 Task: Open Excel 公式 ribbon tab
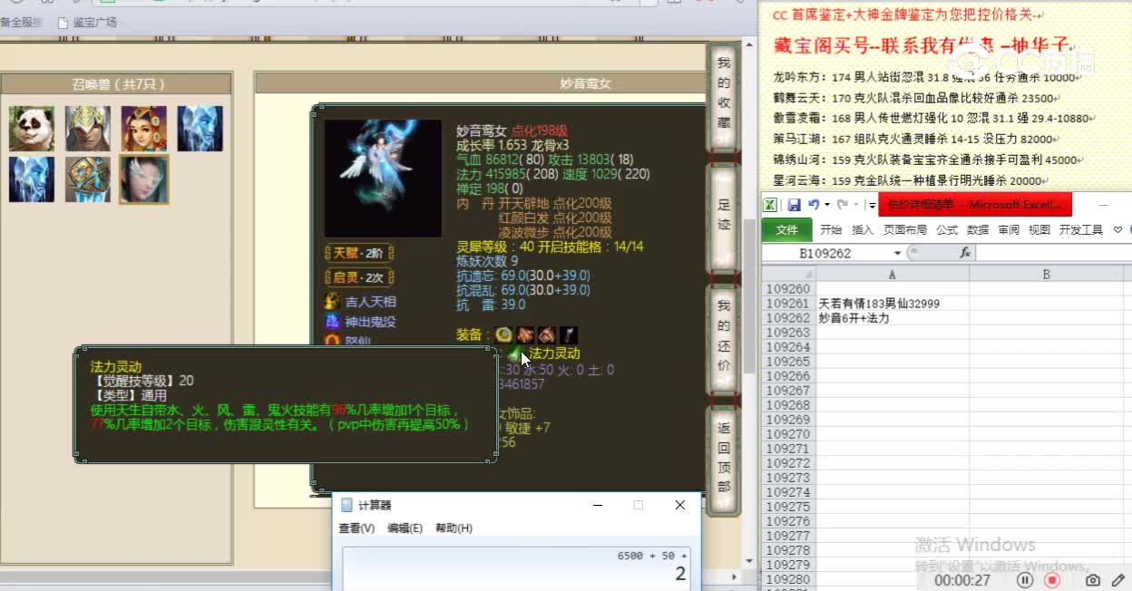pos(948,230)
